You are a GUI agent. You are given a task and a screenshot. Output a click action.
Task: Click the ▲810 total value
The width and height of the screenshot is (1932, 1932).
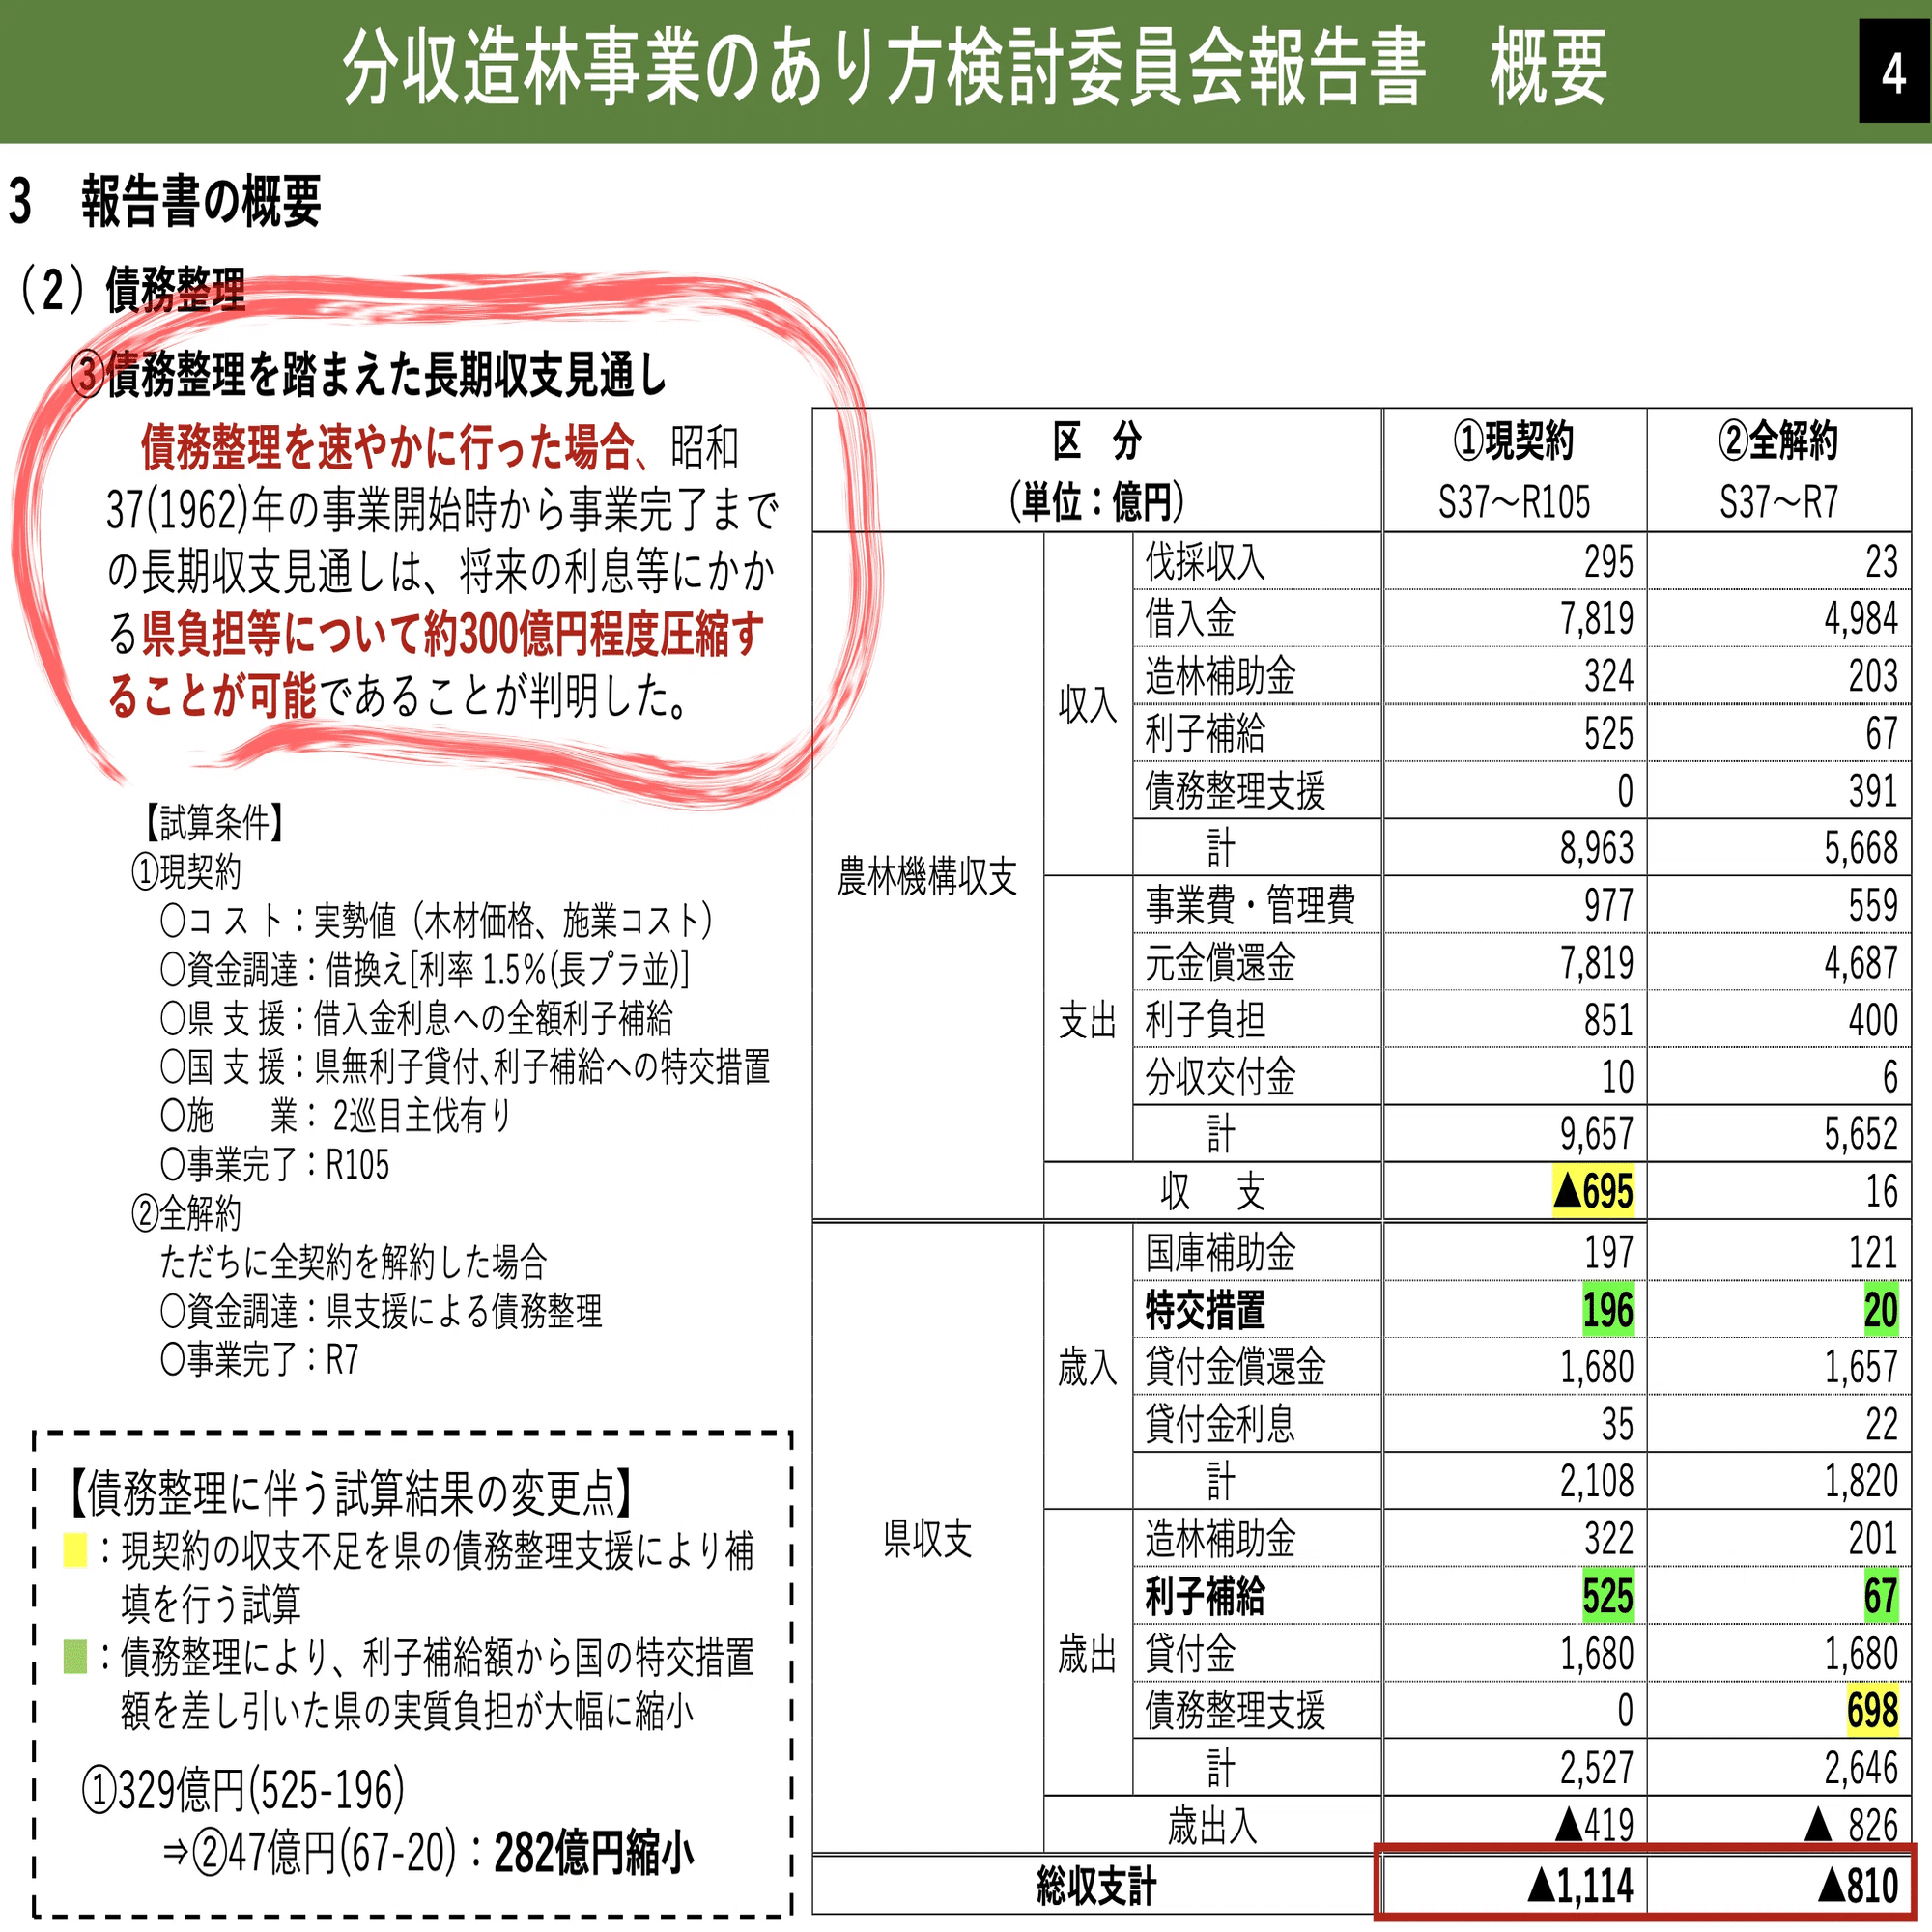1858,1886
